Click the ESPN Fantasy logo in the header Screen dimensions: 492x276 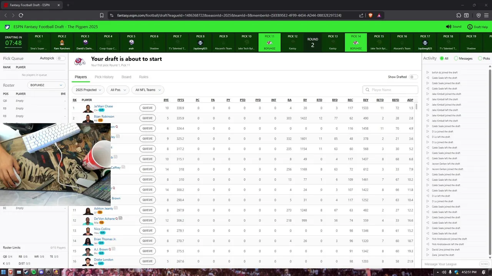pyautogui.click(x=7, y=27)
